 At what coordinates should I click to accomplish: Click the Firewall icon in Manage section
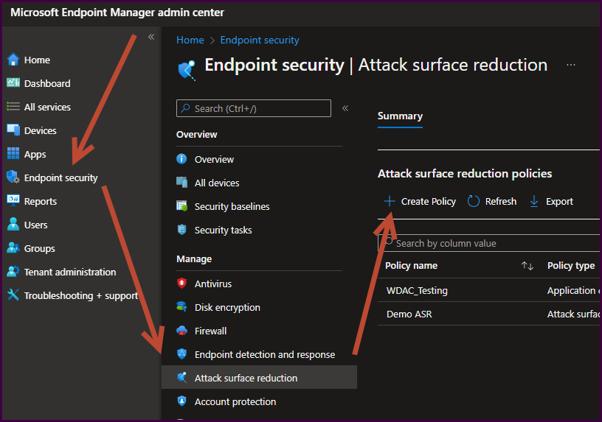coord(181,331)
